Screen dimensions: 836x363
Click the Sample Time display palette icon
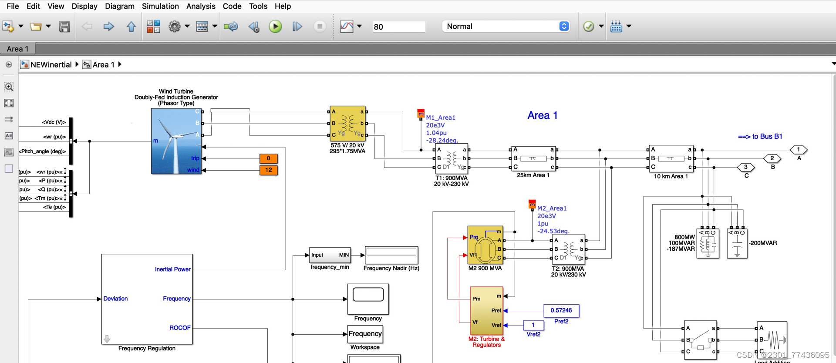(x=9, y=119)
